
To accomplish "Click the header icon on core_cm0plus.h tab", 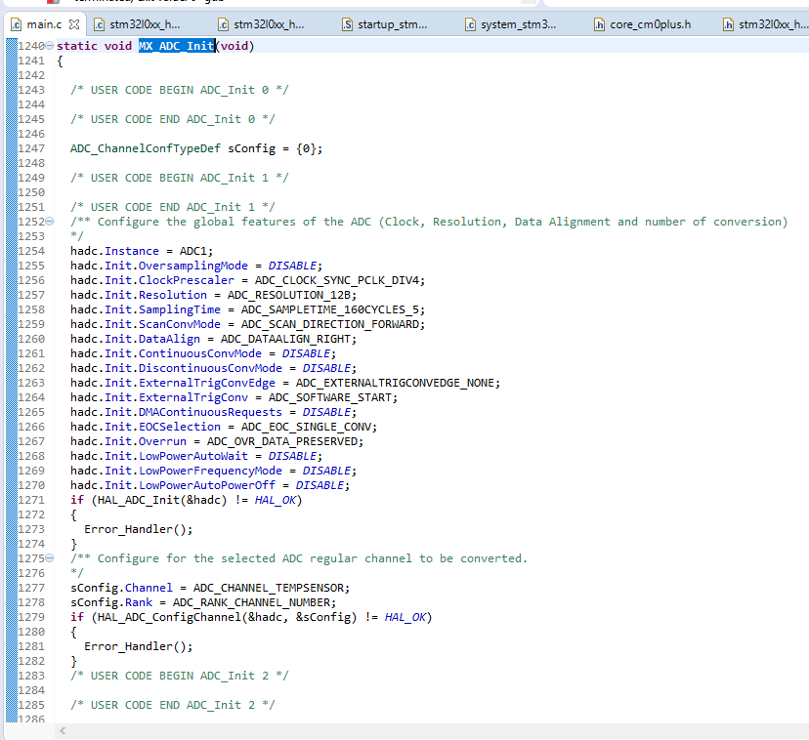I will pos(600,23).
